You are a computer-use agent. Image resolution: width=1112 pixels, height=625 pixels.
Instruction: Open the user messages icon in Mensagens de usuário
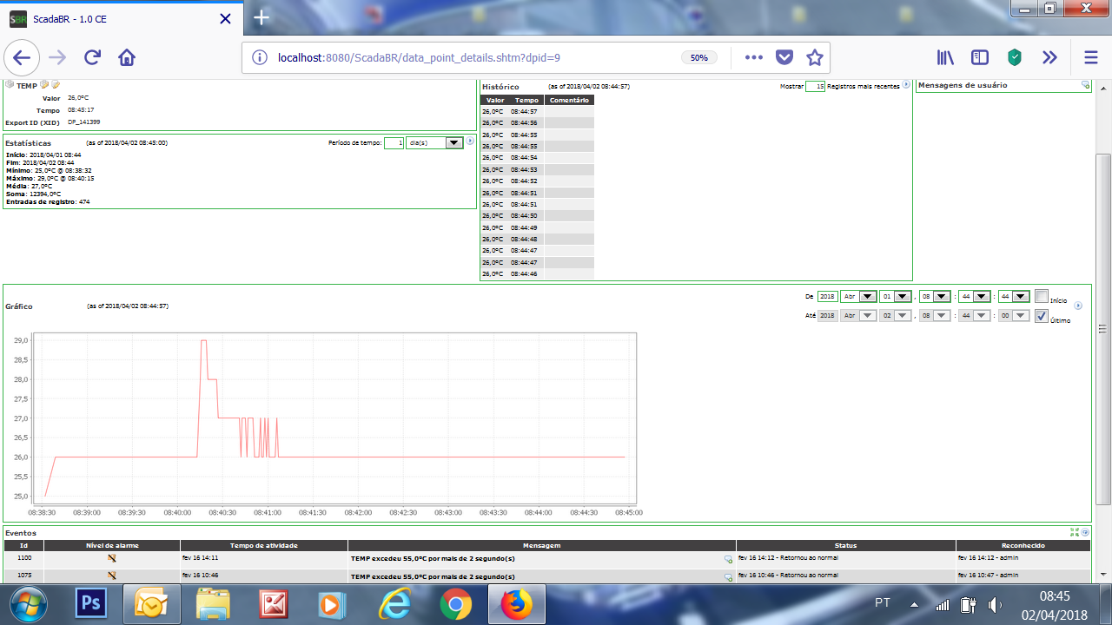click(x=1085, y=85)
